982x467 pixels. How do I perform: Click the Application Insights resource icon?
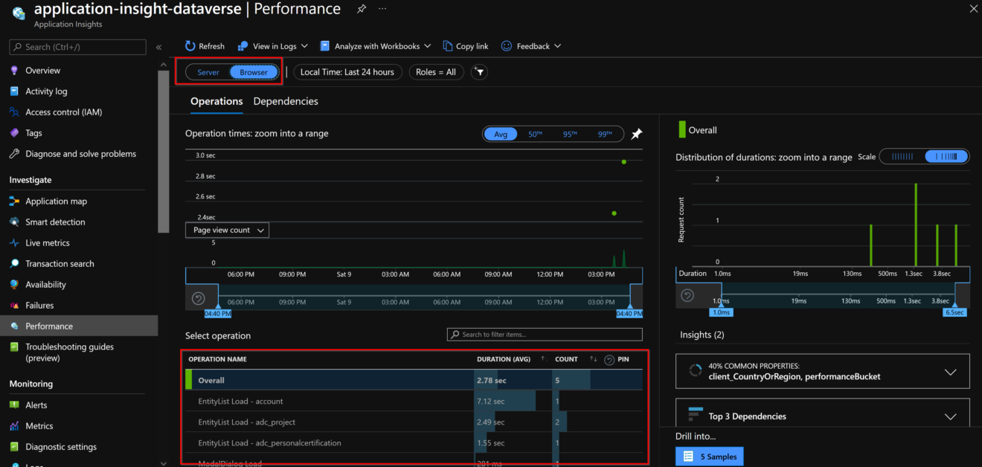pos(18,12)
